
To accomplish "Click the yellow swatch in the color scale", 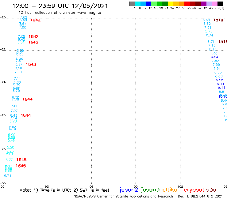I will (171, 4).
